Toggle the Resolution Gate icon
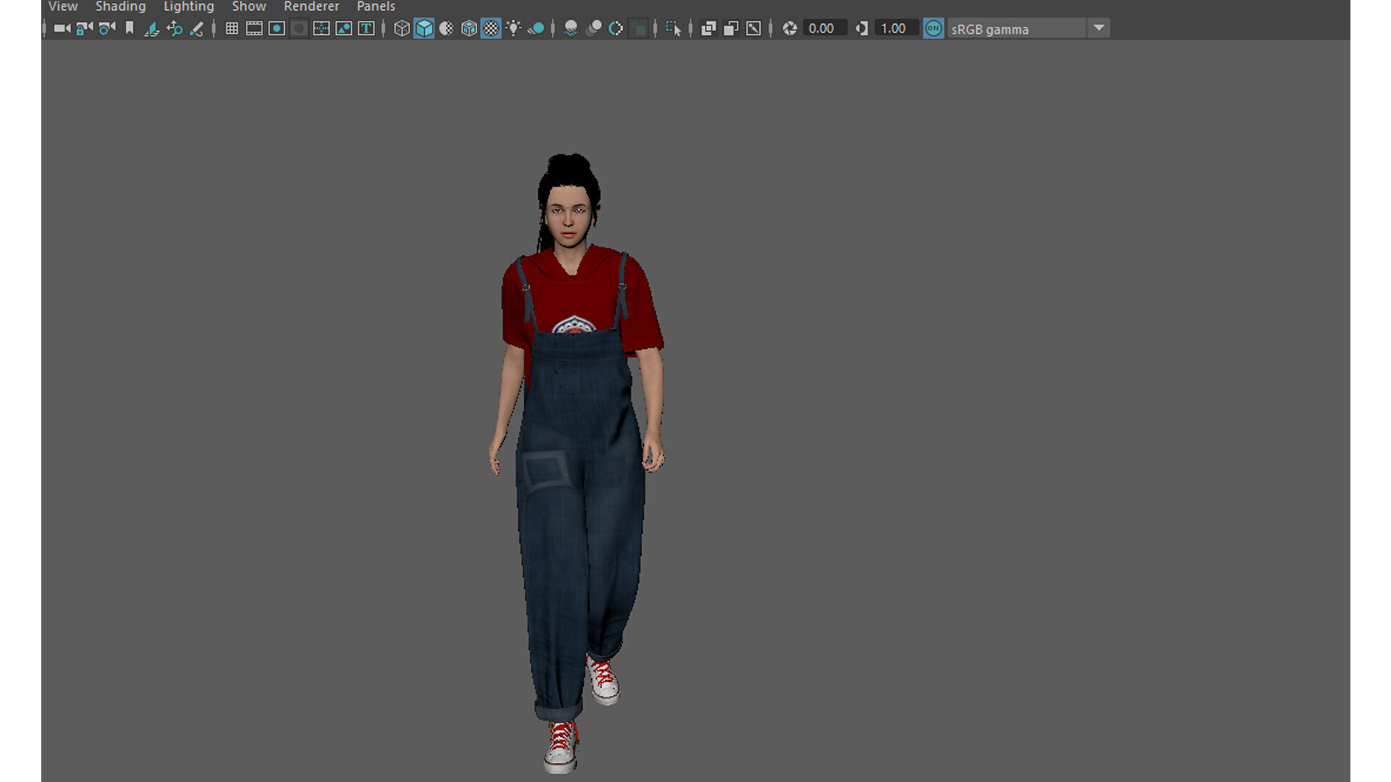 [277, 28]
